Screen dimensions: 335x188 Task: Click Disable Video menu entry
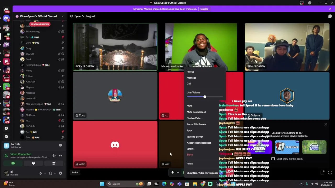205,118
